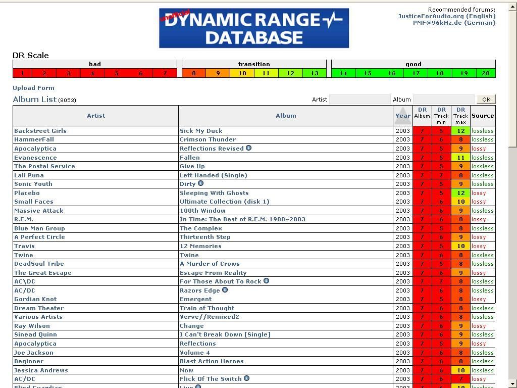Click the lossy source in Travis row
Viewport: 517px width, 388px height.
pos(479,246)
